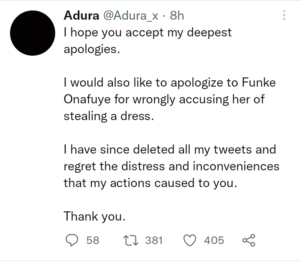Click the line mentioning "distress and inconveniences"
The width and height of the screenshot is (301, 262).
click(x=171, y=166)
